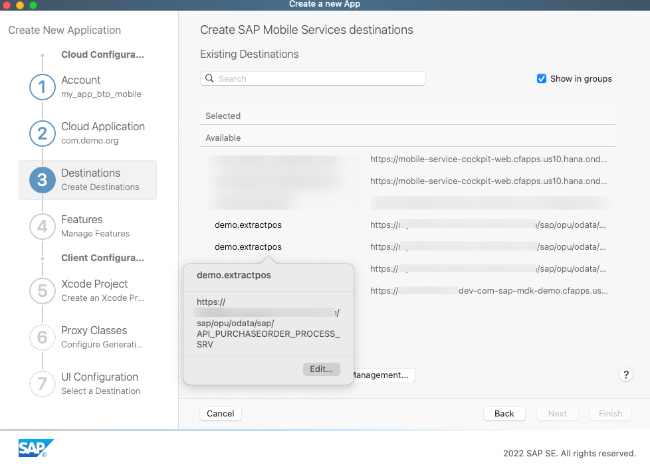
Task: Click the Cancel button
Action: click(x=221, y=414)
